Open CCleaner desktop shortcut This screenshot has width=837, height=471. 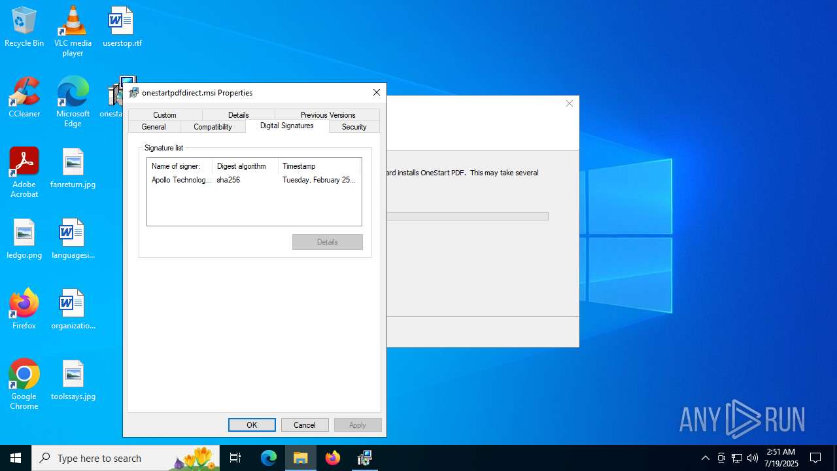pyautogui.click(x=24, y=98)
